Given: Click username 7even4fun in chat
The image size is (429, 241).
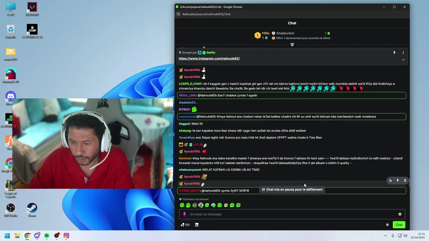Looking at the screenshot, I should click(187, 138).
